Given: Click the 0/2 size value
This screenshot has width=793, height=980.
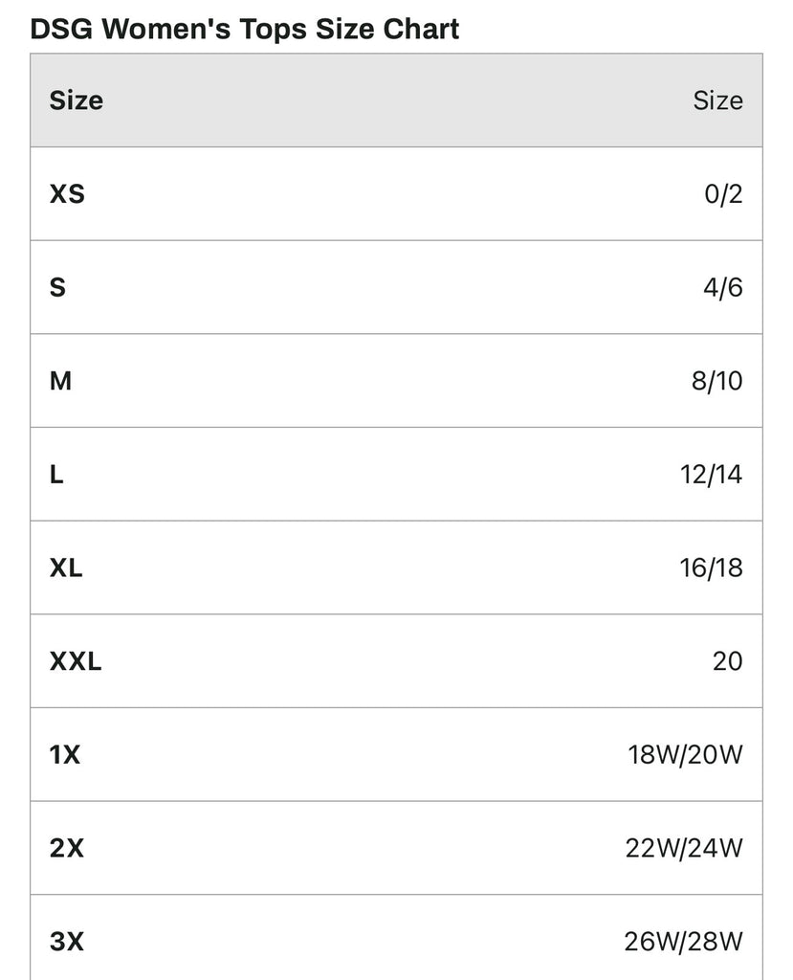Looking at the screenshot, I should 722,194.
